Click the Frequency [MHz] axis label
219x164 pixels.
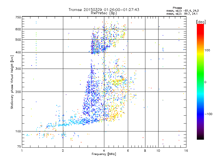coord(104,154)
